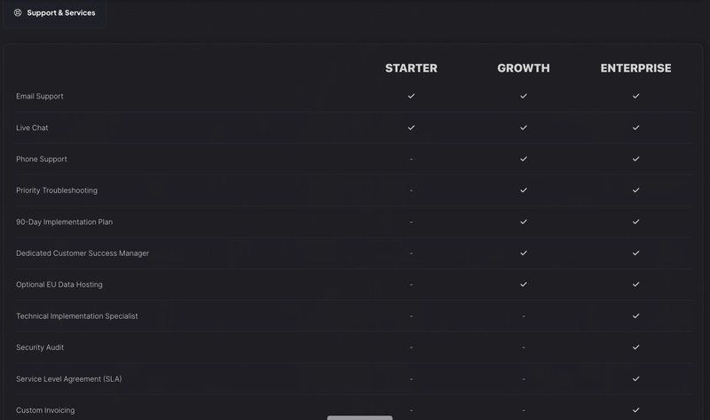Click the Email Support row label

pos(40,96)
